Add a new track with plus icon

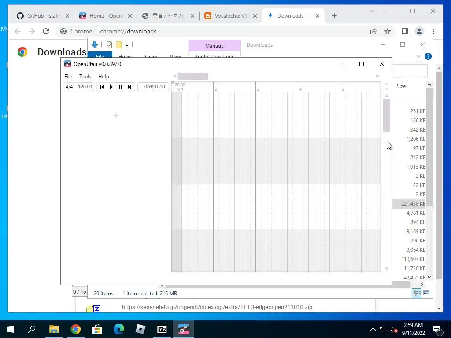116,116
